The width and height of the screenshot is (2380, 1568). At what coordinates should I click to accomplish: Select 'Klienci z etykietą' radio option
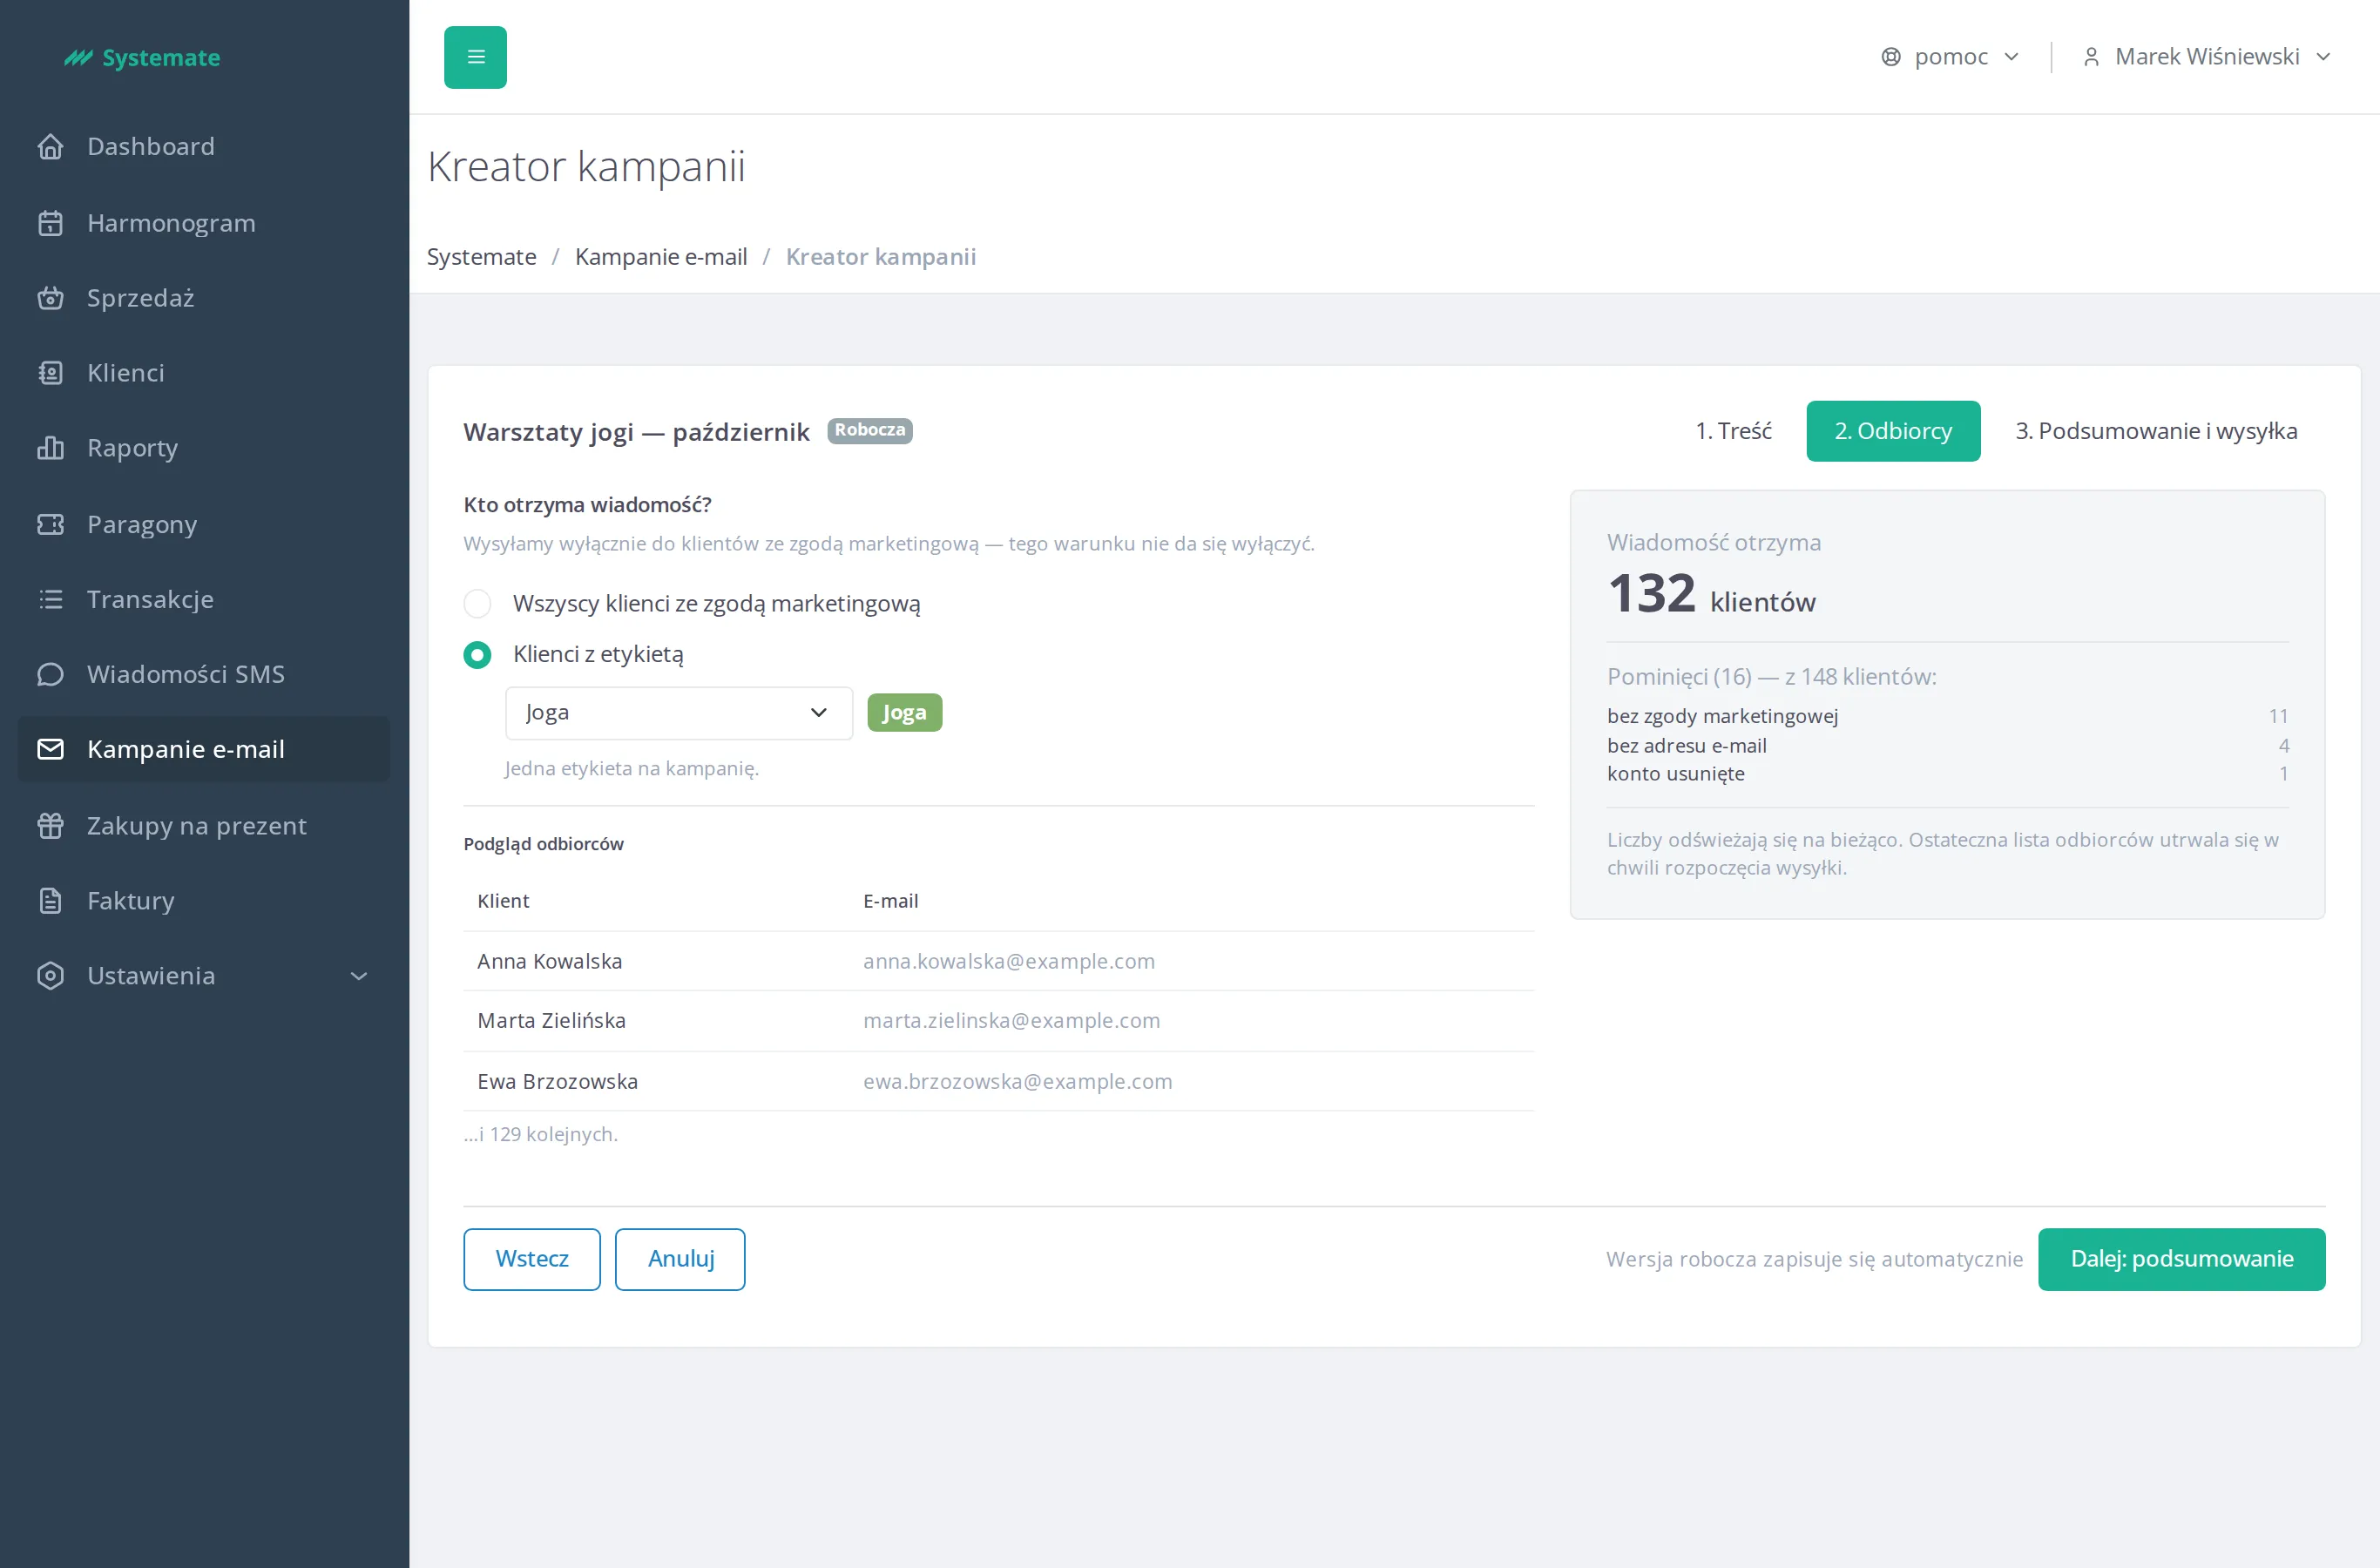(x=477, y=655)
